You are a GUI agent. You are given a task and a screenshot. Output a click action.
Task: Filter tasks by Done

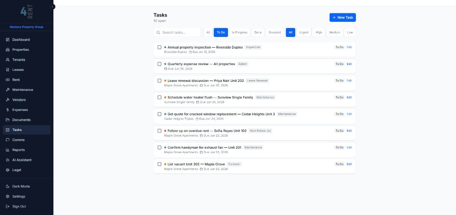coord(258,32)
